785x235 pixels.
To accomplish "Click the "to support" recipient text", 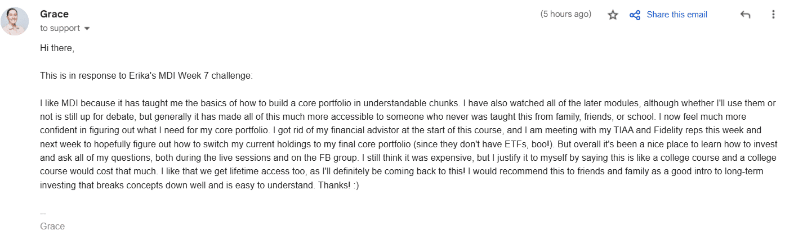I will coord(60,28).
